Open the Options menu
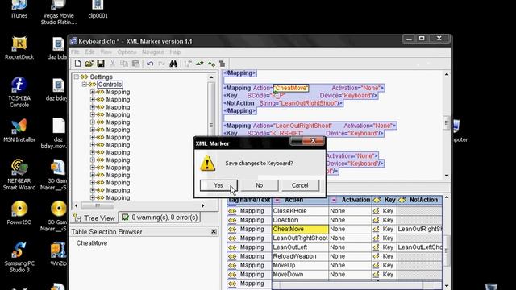 [127, 52]
